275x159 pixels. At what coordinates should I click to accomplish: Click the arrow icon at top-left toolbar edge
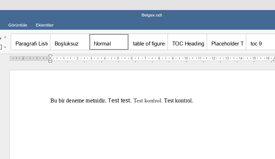(1, 37)
